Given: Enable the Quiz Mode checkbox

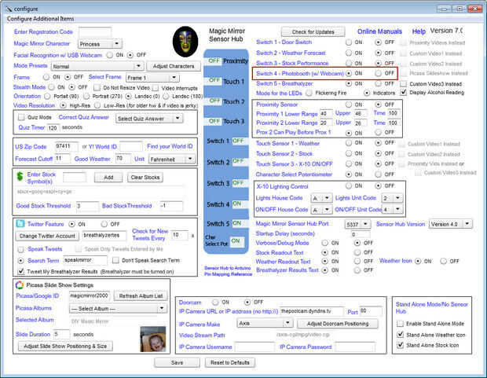Looking at the screenshot, I should [21, 117].
